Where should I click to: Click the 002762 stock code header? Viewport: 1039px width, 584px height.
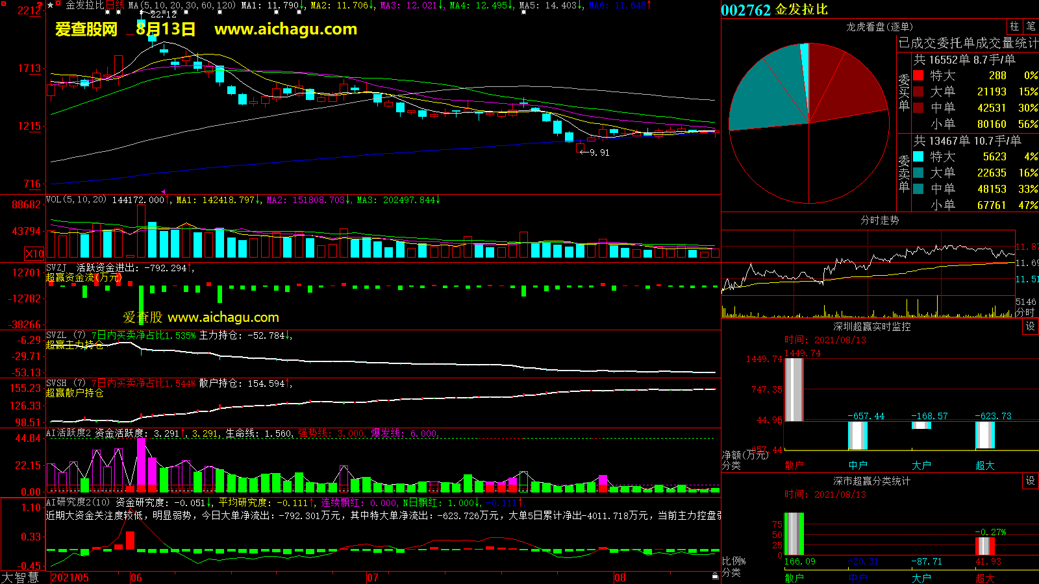745,10
